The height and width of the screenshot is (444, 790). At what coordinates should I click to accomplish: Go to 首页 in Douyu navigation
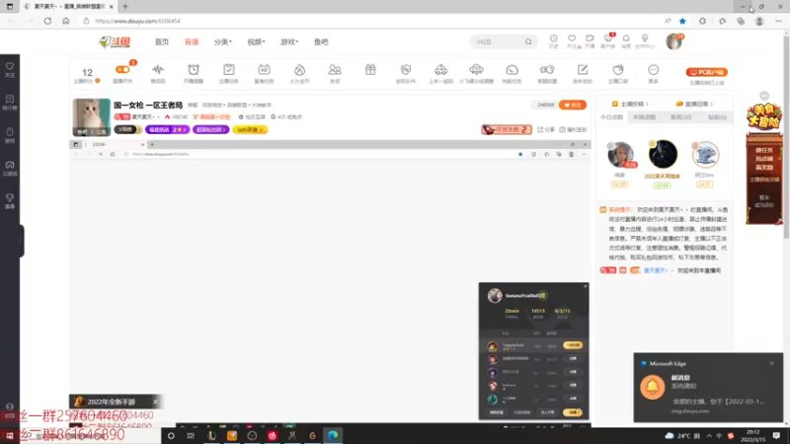(x=162, y=41)
